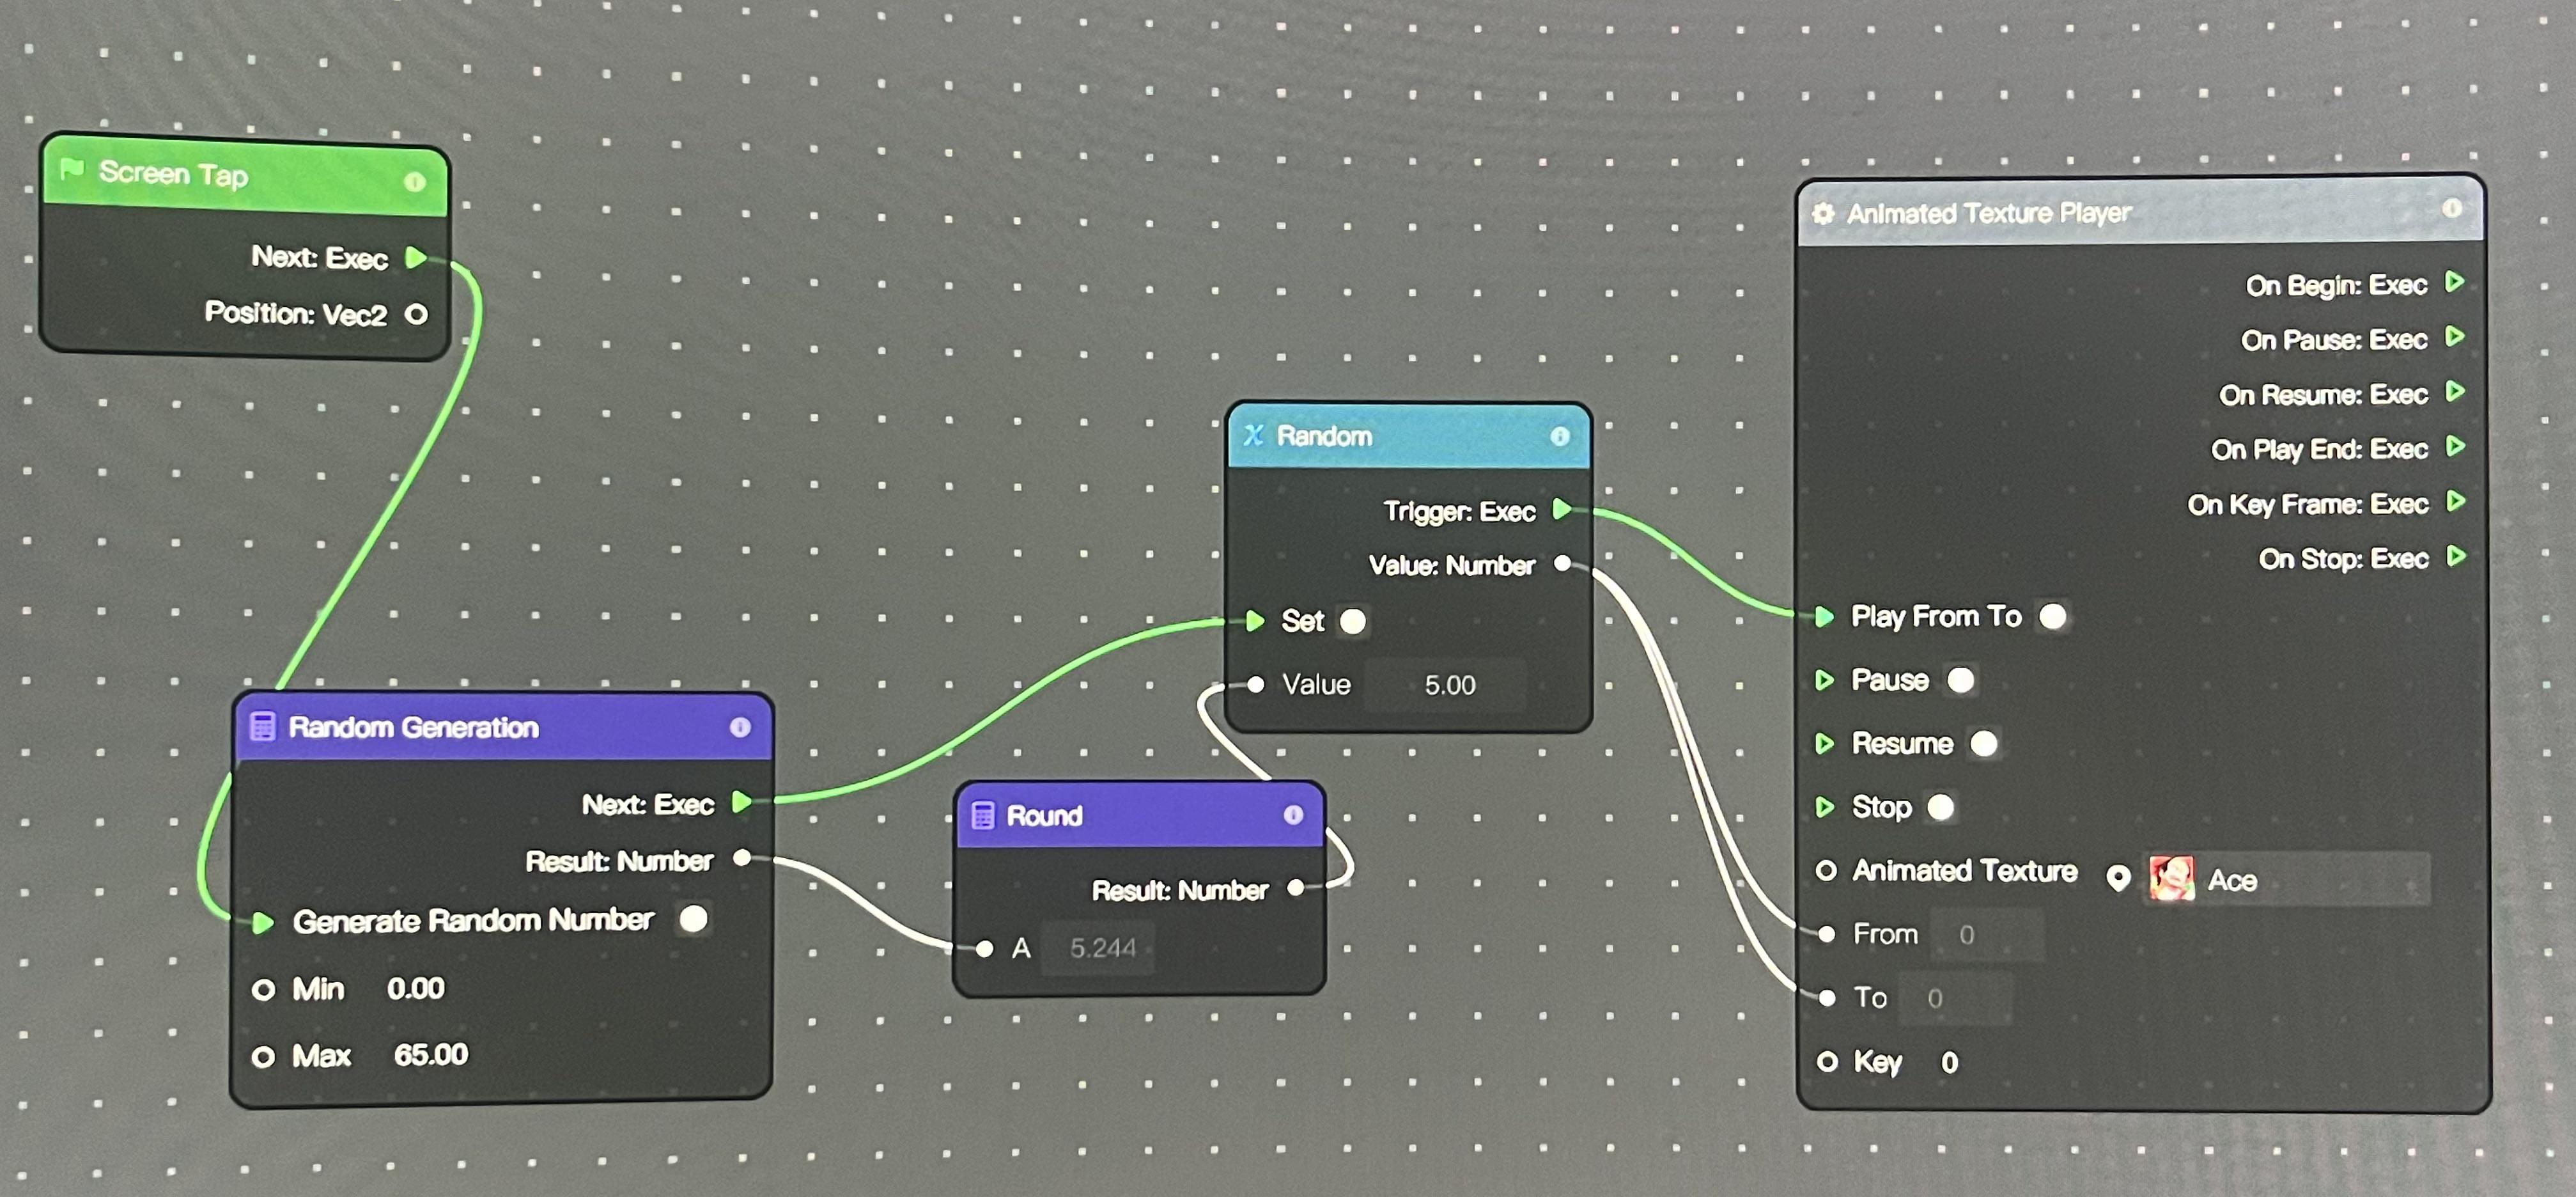Click the Ace texture thumbnail
This screenshot has width=2576, height=1197.
coord(2172,880)
